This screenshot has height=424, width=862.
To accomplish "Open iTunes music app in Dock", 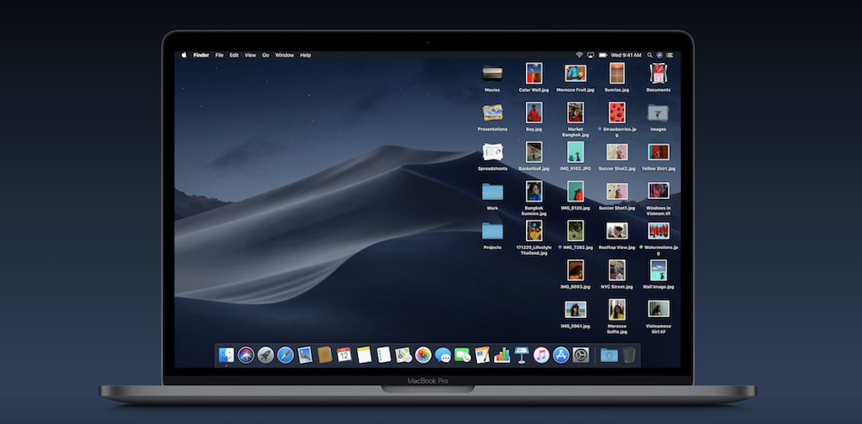I will (x=541, y=355).
